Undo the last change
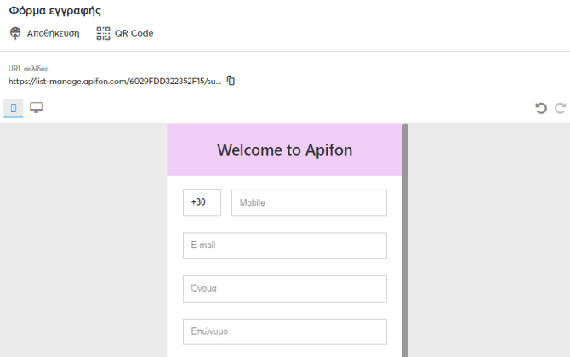This screenshot has height=357, width=570. pyautogui.click(x=540, y=108)
